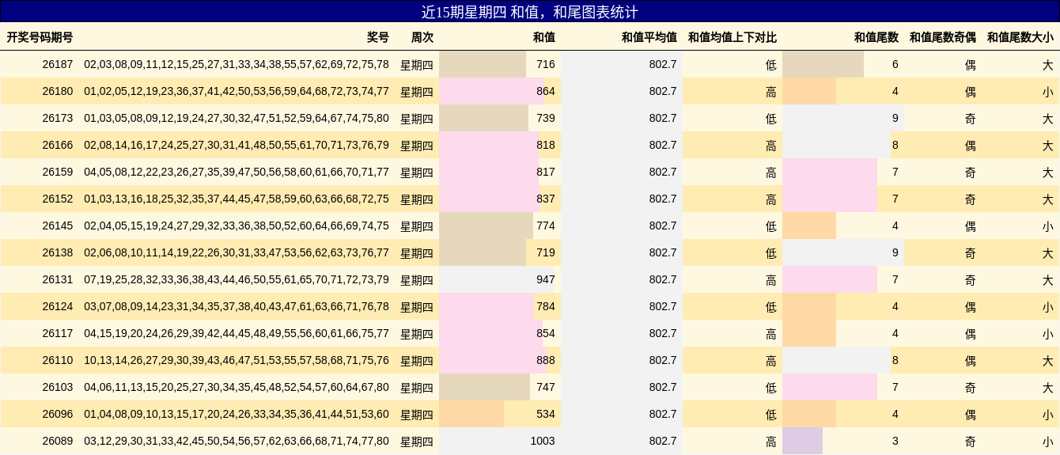Click sum value 716
1060x455 pixels.
(546, 64)
